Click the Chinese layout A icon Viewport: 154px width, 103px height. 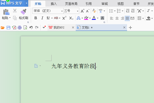point(139,11)
